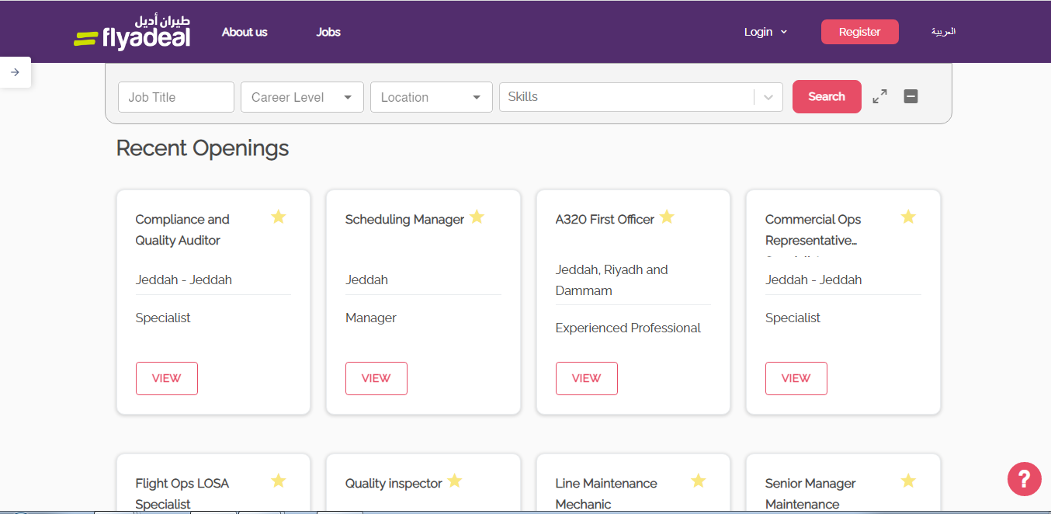Collapse the search filter bar

coord(911,97)
